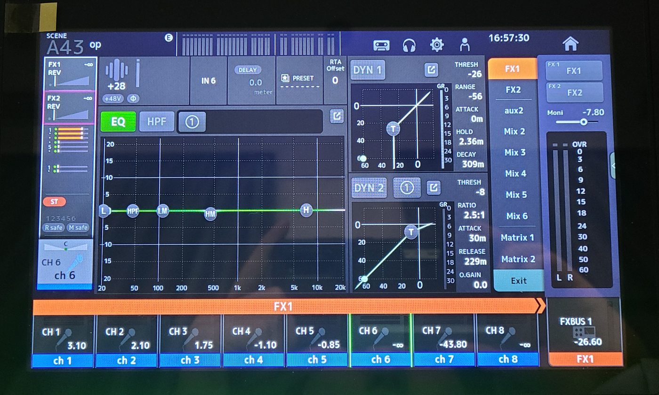Tap the FX 1 button on right panel
Viewport: 659px width, 395px height.
[x=574, y=71]
